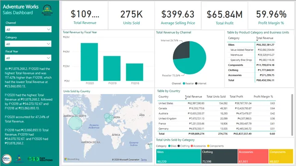Select the Germany row in country table
Image resolution: width=296 pixels, height=166 pixels.
click(x=216, y=129)
